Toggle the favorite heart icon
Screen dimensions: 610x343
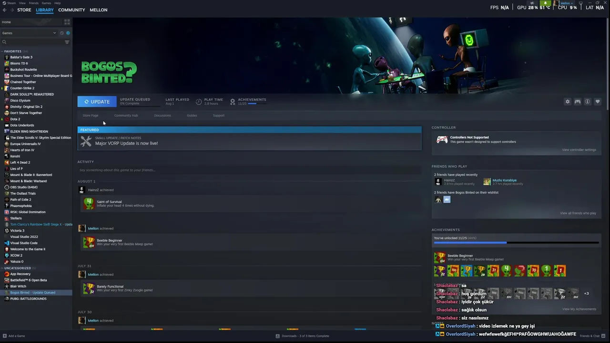(x=597, y=101)
